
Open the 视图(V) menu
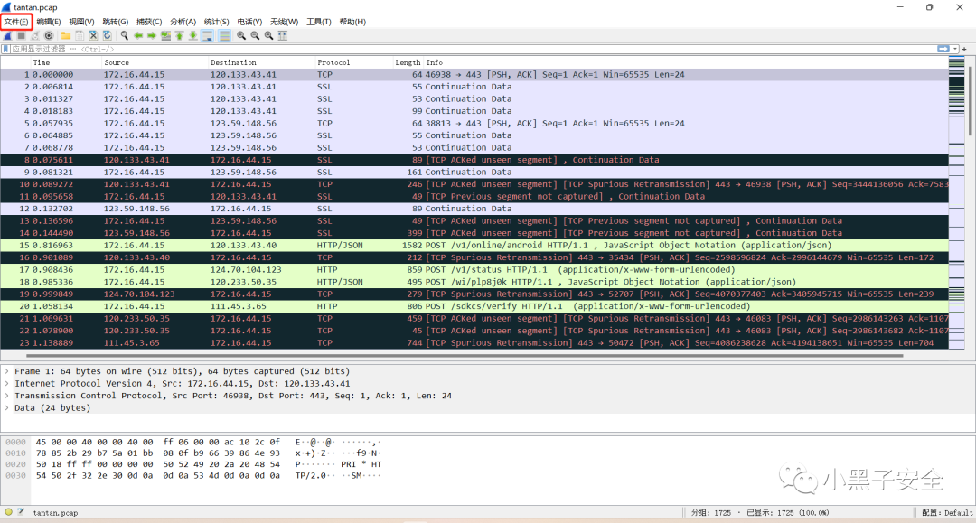tap(81, 22)
